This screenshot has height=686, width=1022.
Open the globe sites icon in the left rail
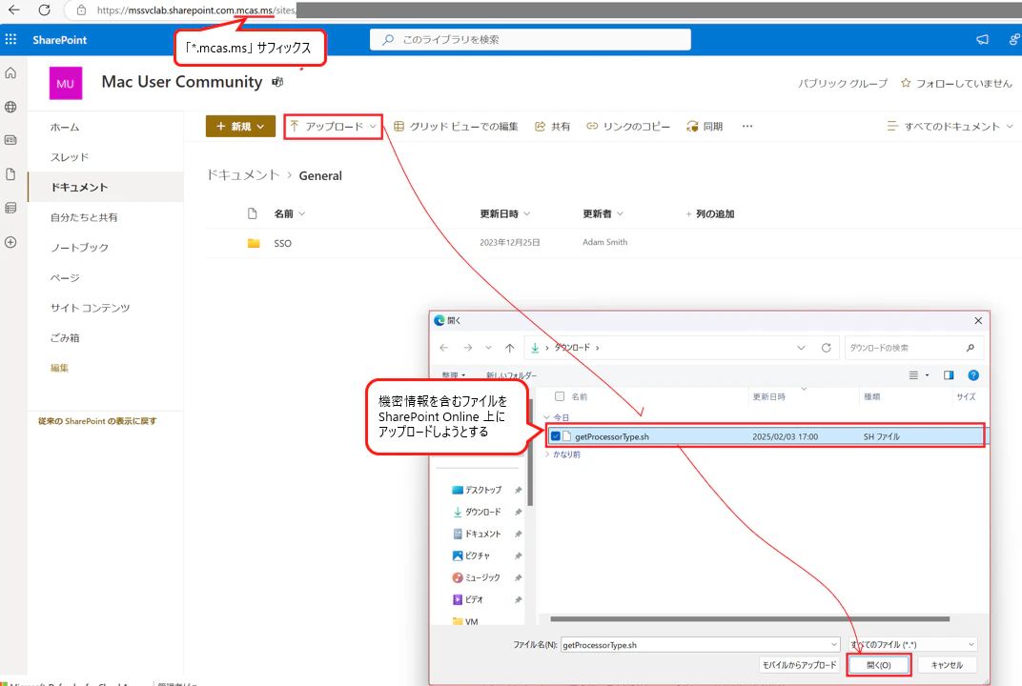click(x=10, y=107)
